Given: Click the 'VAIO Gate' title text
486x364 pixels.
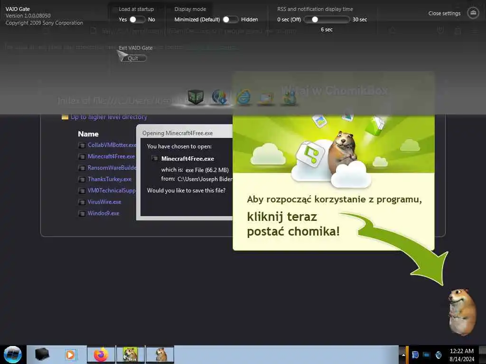Looking at the screenshot, I should pos(18,9).
